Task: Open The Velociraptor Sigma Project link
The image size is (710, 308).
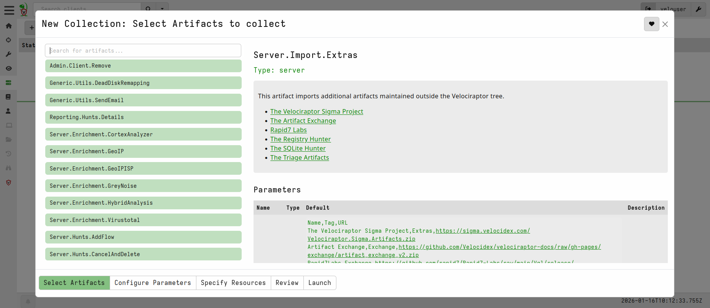Action: coord(316,111)
